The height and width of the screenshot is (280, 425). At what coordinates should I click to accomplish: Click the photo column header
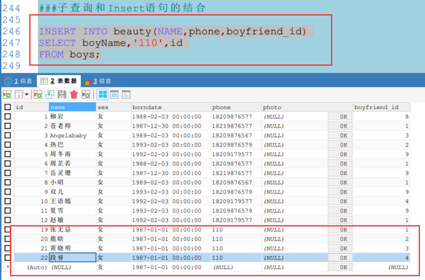(308, 107)
